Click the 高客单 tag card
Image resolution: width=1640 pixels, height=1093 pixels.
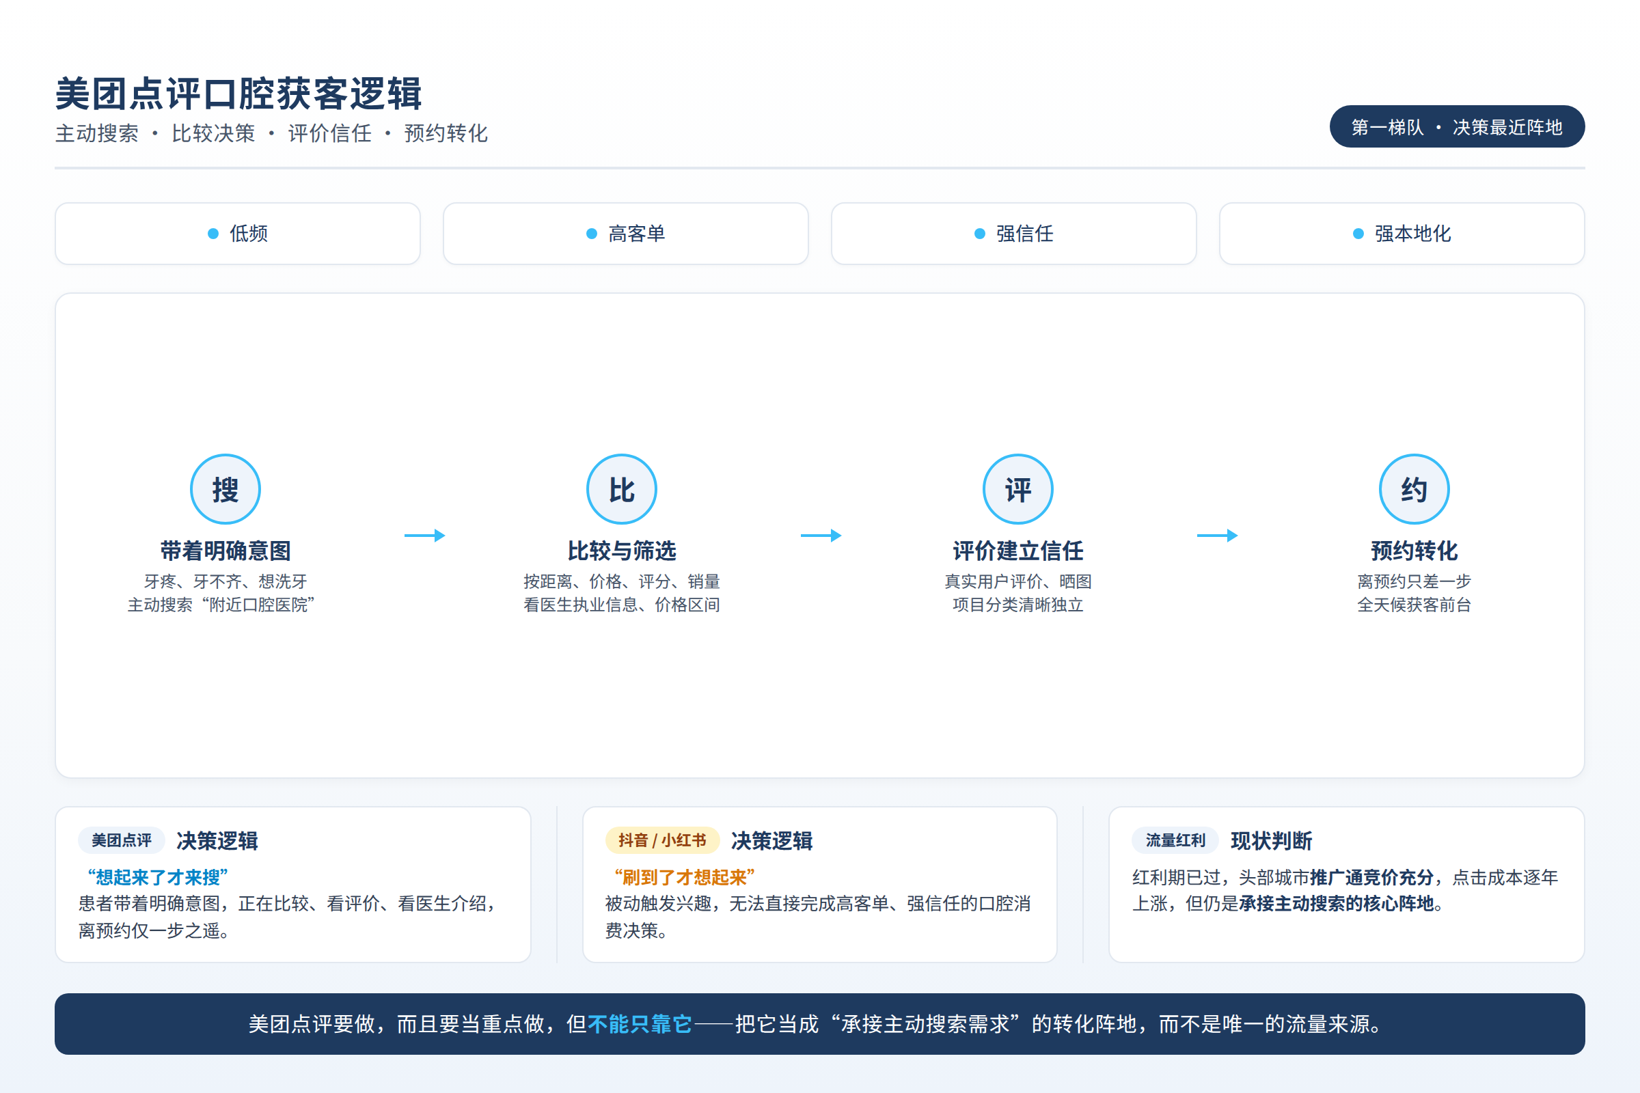[x=625, y=234]
